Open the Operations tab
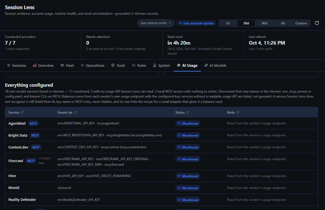The image size is (325, 210). click(93, 66)
